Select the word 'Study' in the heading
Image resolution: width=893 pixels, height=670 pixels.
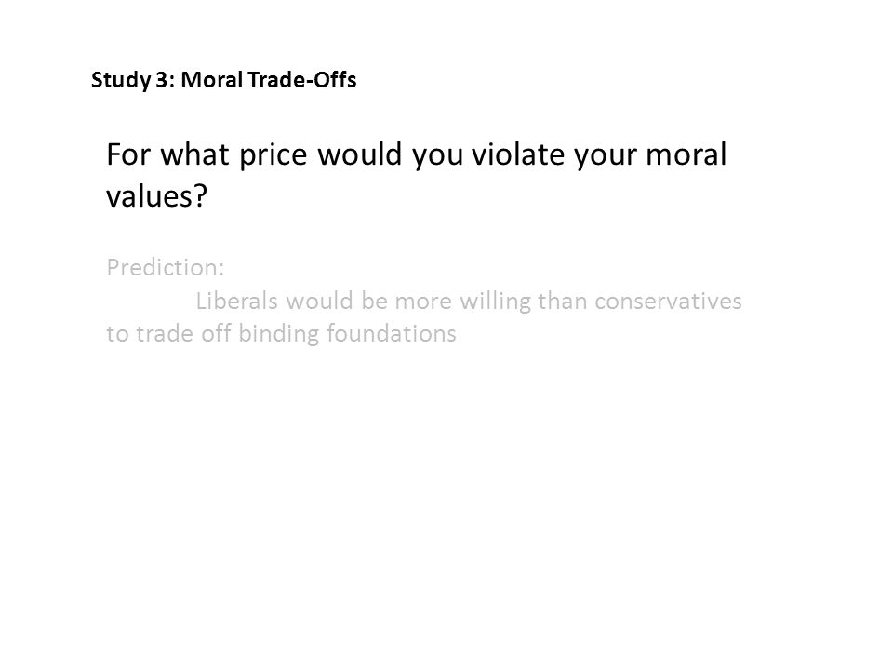pyautogui.click(x=121, y=80)
